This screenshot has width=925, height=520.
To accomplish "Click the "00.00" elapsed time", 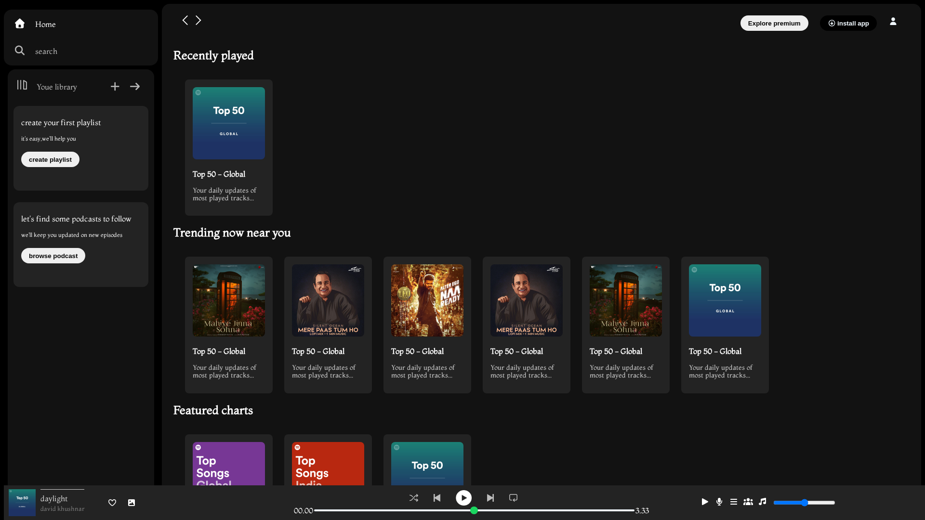I will point(304,511).
